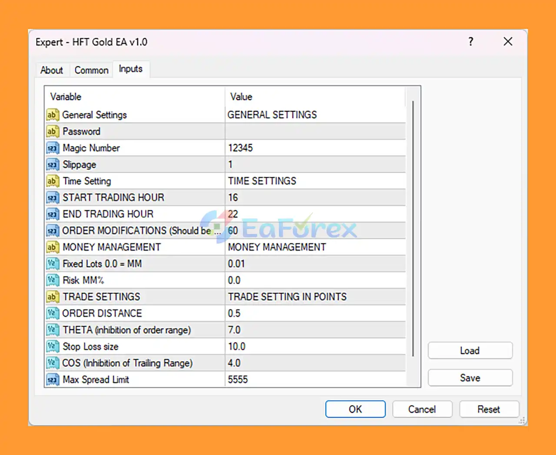Click the integer icon next to Magic Number
The image size is (556, 455).
pyautogui.click(x=52, y=148)
